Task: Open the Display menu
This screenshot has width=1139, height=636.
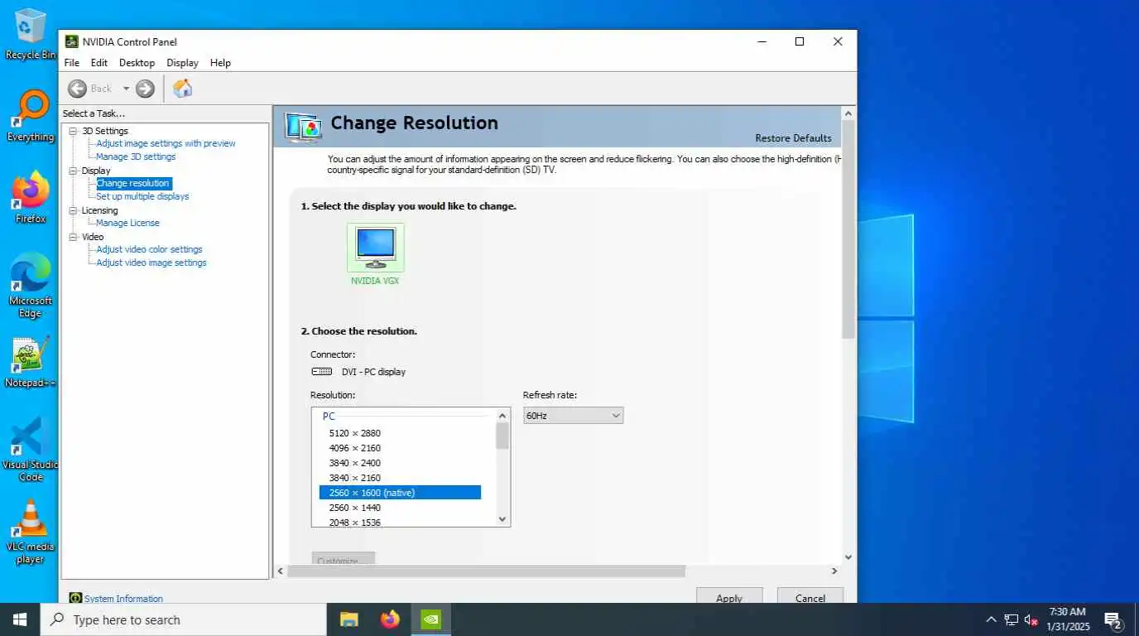Action: pos(182,63)
